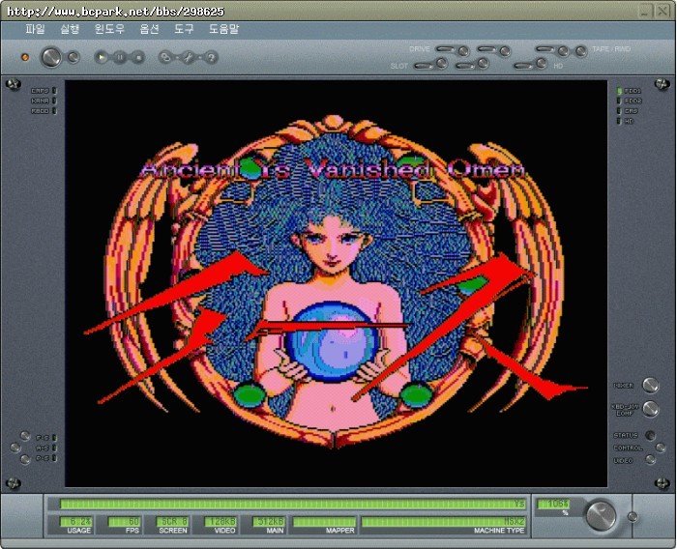The image size is (677, 549).
Task: Toggle the VIDEO panel button
Action: 650,460
